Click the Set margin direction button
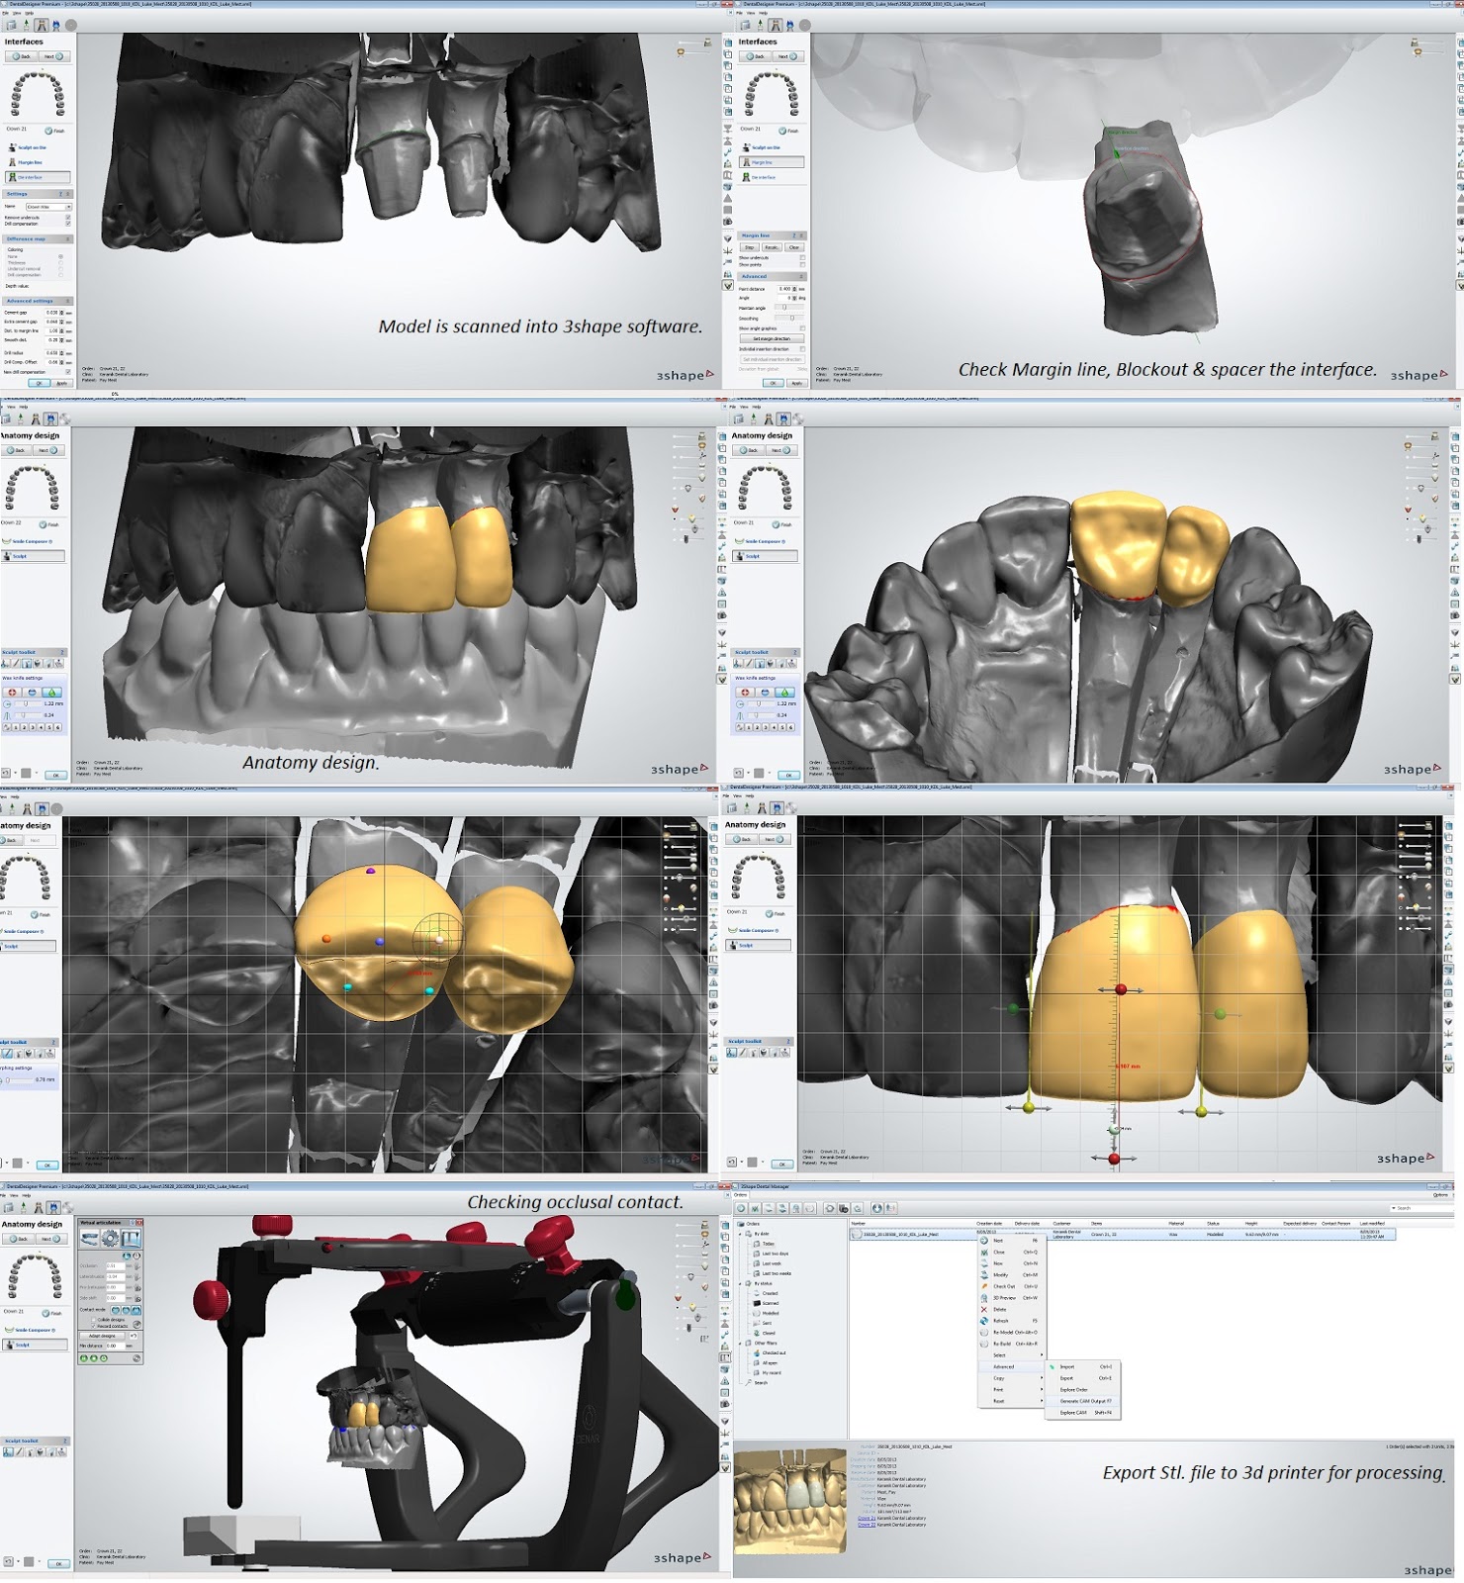The width and height of the screenshot is (1464, 1583). point(773,338)
